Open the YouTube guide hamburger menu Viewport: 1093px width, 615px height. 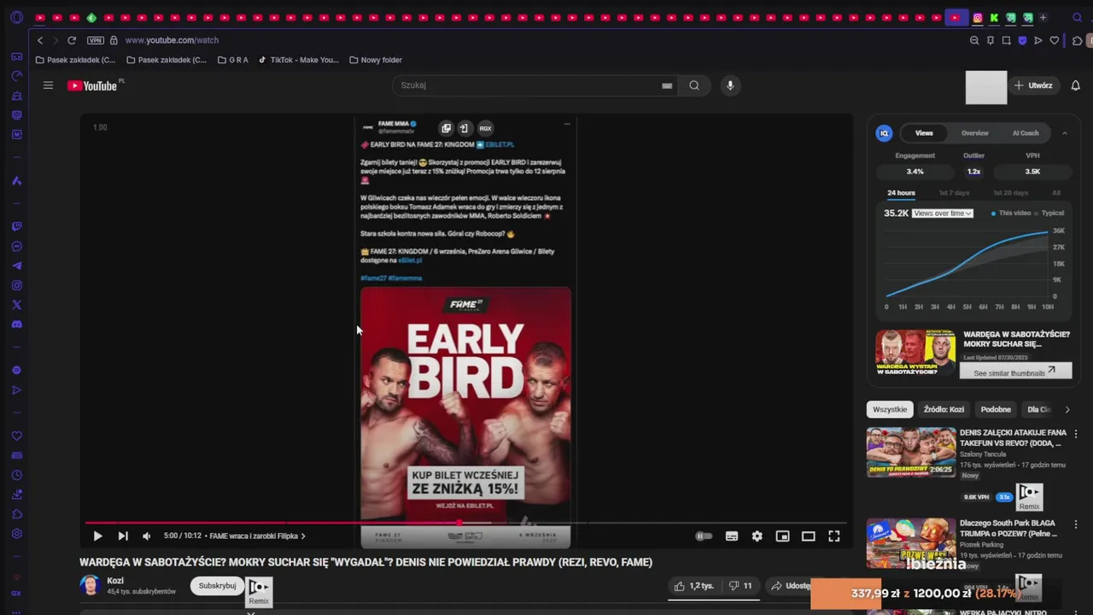point(48,85)
